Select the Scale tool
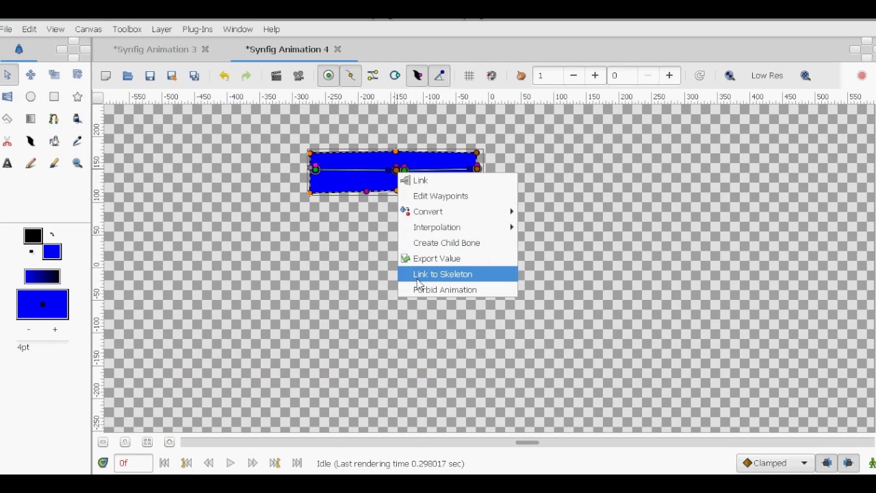 [x=54, y=75]
